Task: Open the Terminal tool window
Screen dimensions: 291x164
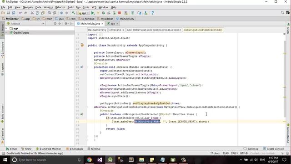Action: (x=94, y=149)
